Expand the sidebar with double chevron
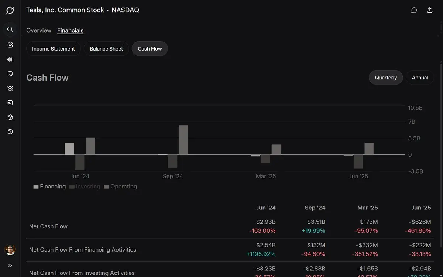 click(10, 265)
